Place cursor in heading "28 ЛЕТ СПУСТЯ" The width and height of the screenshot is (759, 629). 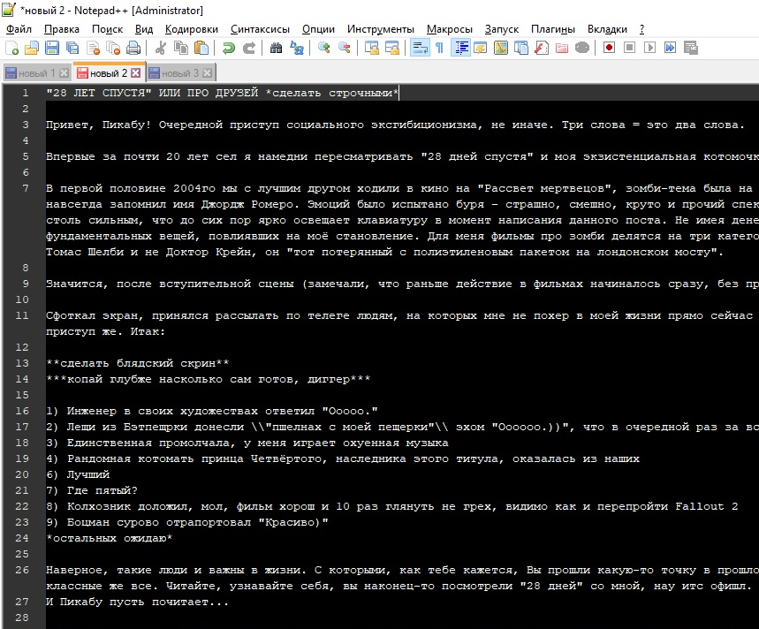(x=99, y=93)
